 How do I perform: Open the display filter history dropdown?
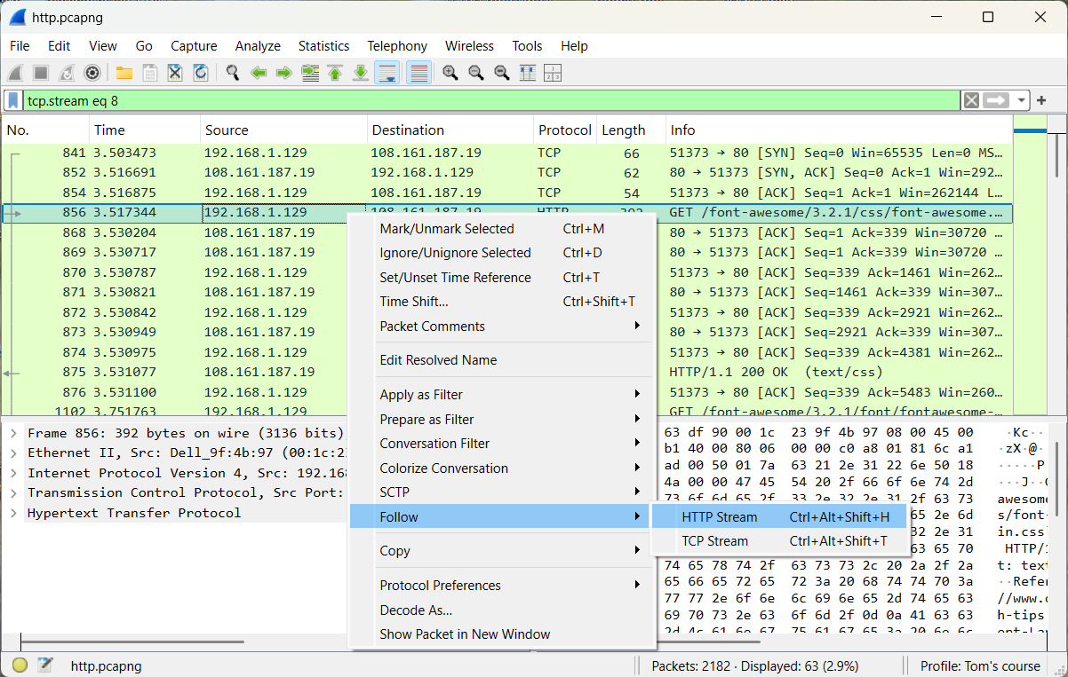click(1023, 100)
